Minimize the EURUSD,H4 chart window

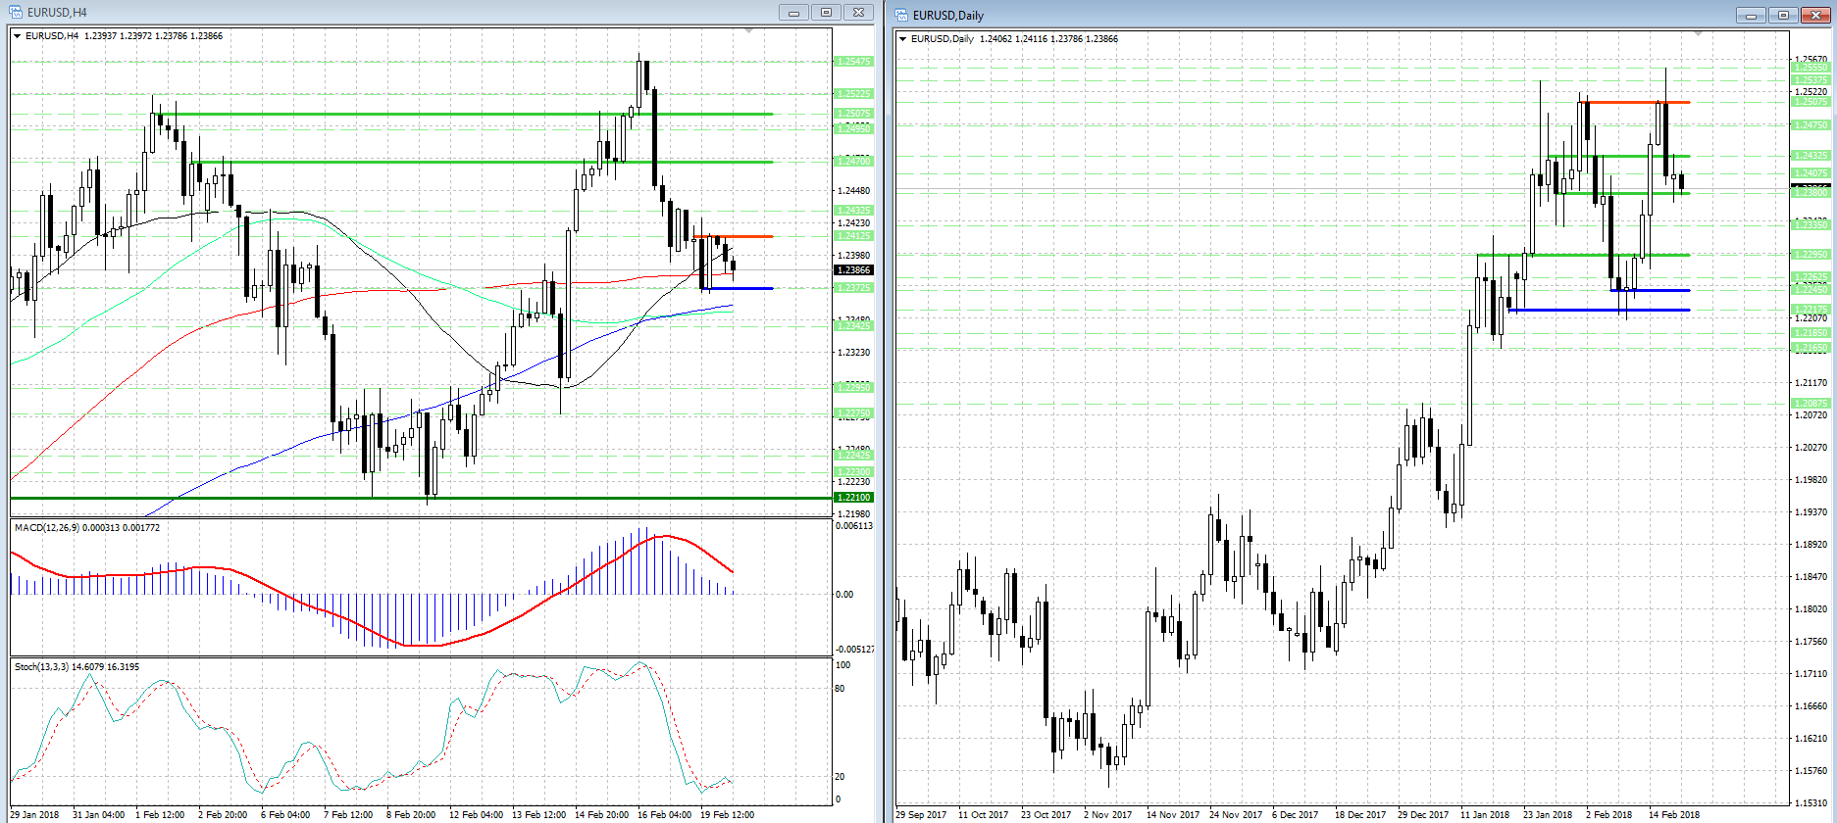tap(793, 12)
